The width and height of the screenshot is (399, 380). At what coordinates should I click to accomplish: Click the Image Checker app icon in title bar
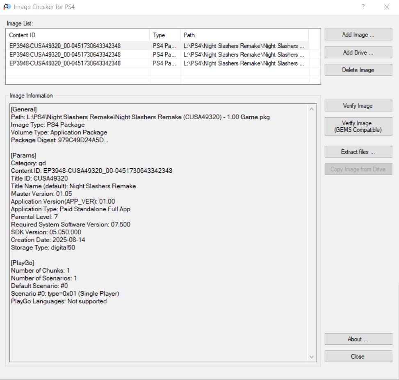pos(7,7)
